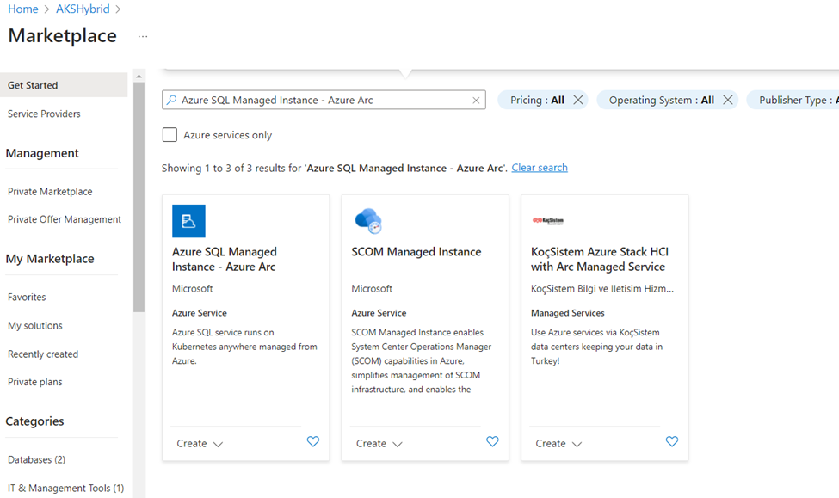The width and height of the screenshot is (839, 498).
Task: Navigate to Home breadcrumb
Action: 23,9
